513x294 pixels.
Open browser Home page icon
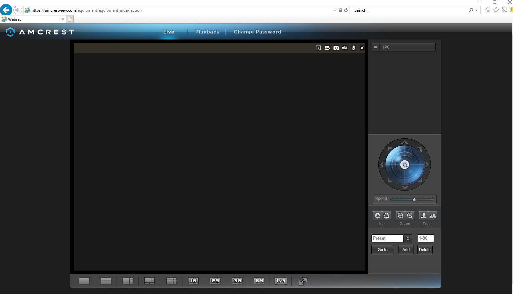(x=488, y=10)
